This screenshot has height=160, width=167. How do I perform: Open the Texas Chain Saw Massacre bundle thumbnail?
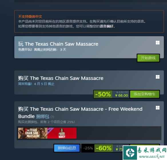[33, 133]
